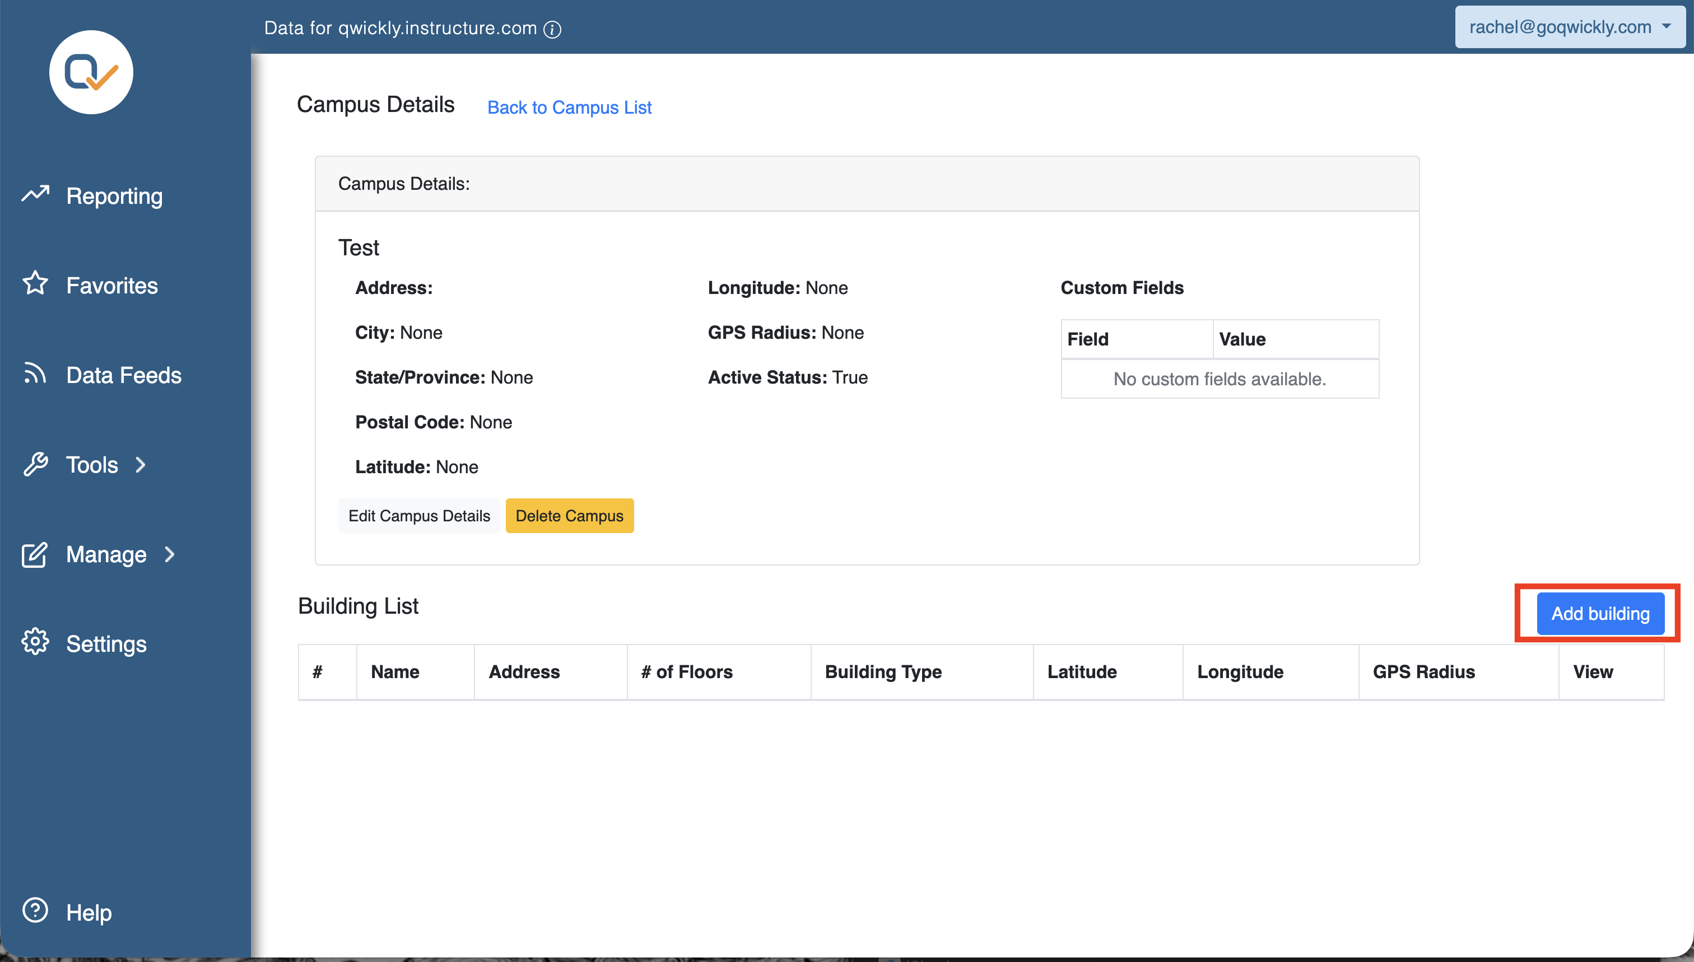Click the campus name 'Test'
1694x962 pixels.
click(x=358, y=247)
